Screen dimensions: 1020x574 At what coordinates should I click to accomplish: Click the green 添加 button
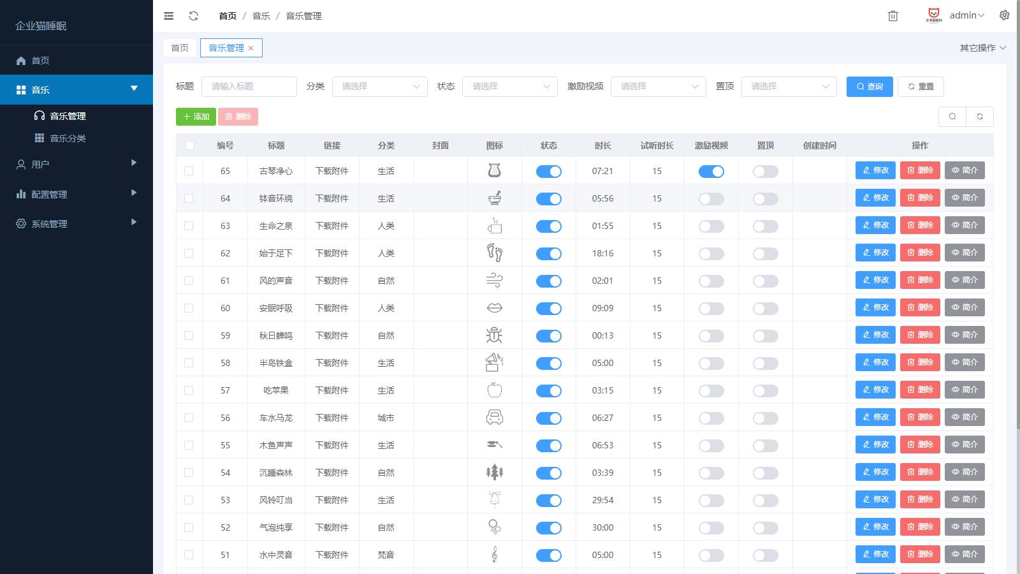(196, 117)
